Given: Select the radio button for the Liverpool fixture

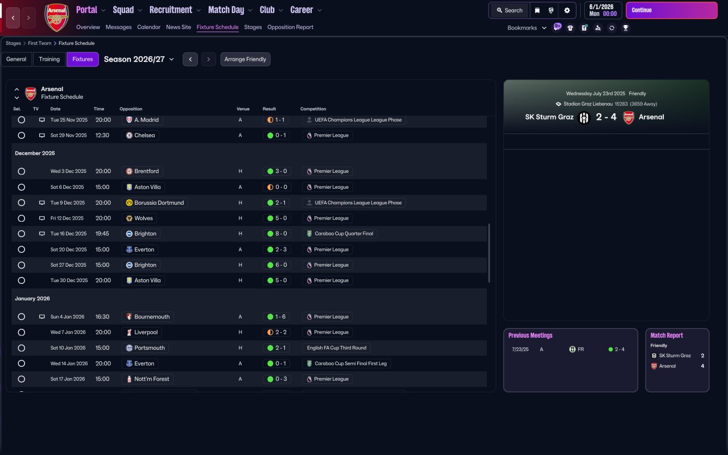Looking at the screenshot, I should coord(22,332).
